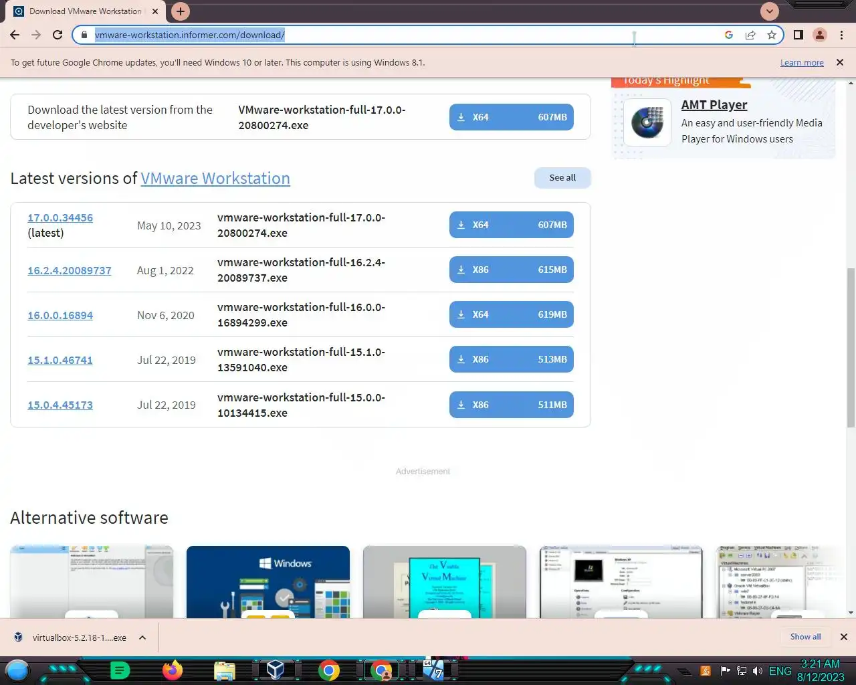856x685 pixels.
Task: Open version 15.0.4.45173 link
Action: pyautogui.click(x=60, y=405)
